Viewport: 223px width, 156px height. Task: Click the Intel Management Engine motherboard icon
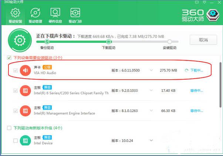(x=25, y=111)
